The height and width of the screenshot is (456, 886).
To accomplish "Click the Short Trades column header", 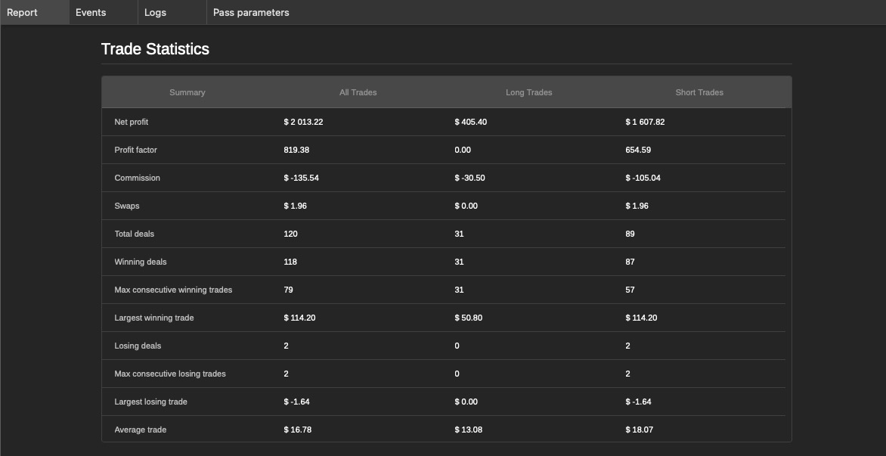I will [699, 93].
